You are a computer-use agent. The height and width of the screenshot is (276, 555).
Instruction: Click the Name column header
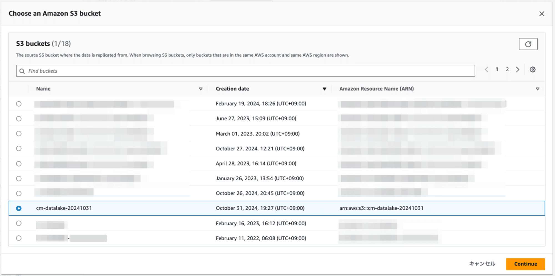[x=43, y=89]
